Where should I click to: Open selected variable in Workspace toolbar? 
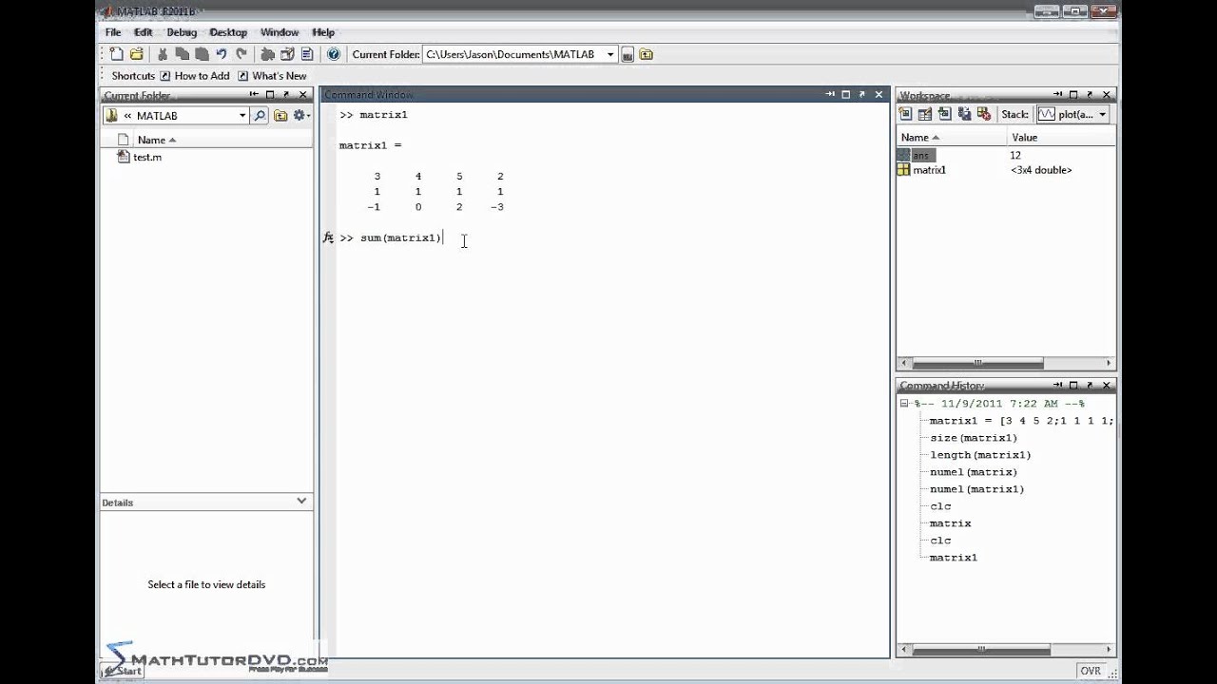(x=924, y=114)
